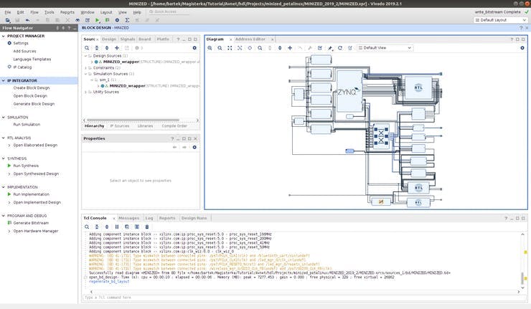This screenshot has height=309, width=531.
Task: Click zoom fit in the Diagram toolbar
Action: 230,47
